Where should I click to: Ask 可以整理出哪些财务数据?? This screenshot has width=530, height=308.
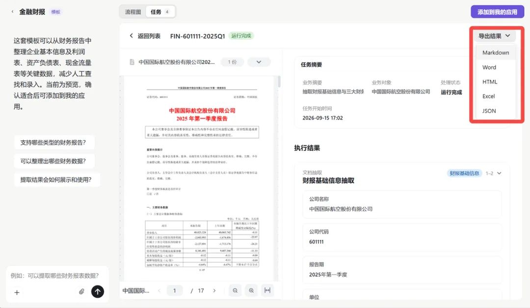(53, 161)
